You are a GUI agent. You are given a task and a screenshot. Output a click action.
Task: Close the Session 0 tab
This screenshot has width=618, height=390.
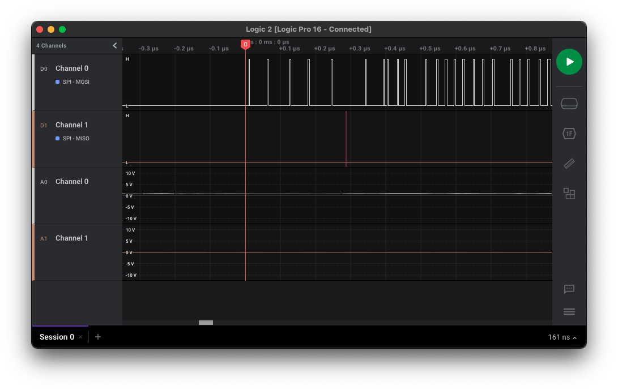tap(80, 337)
